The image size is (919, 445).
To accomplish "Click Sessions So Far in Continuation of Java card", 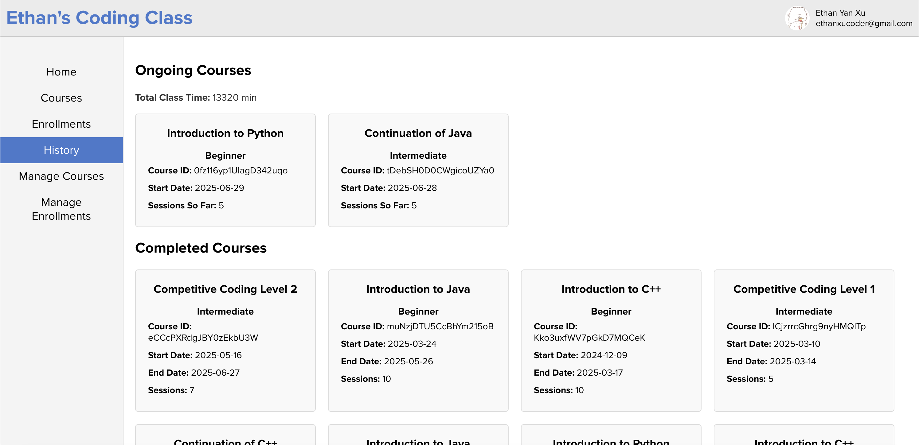I will pyautogui.click(x=379, y=205).
